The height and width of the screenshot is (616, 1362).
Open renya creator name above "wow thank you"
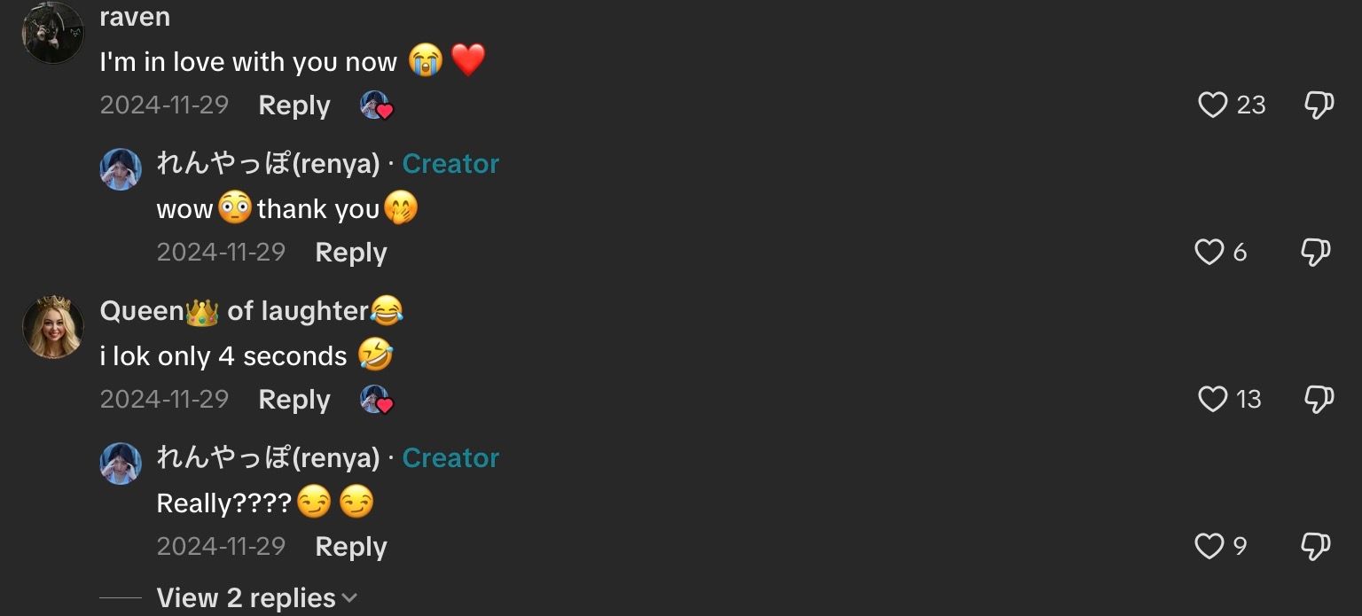point(269,164)
